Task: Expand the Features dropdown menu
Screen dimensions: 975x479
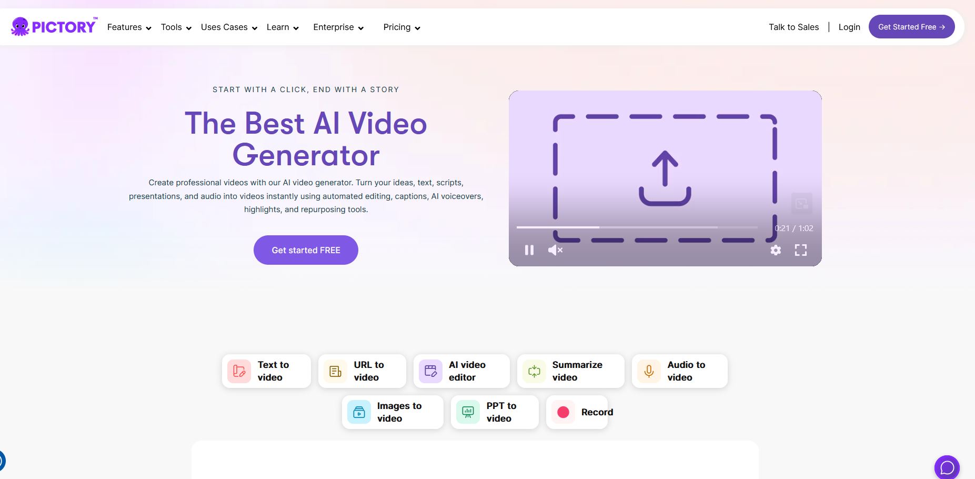Action: tap(129, 27)
